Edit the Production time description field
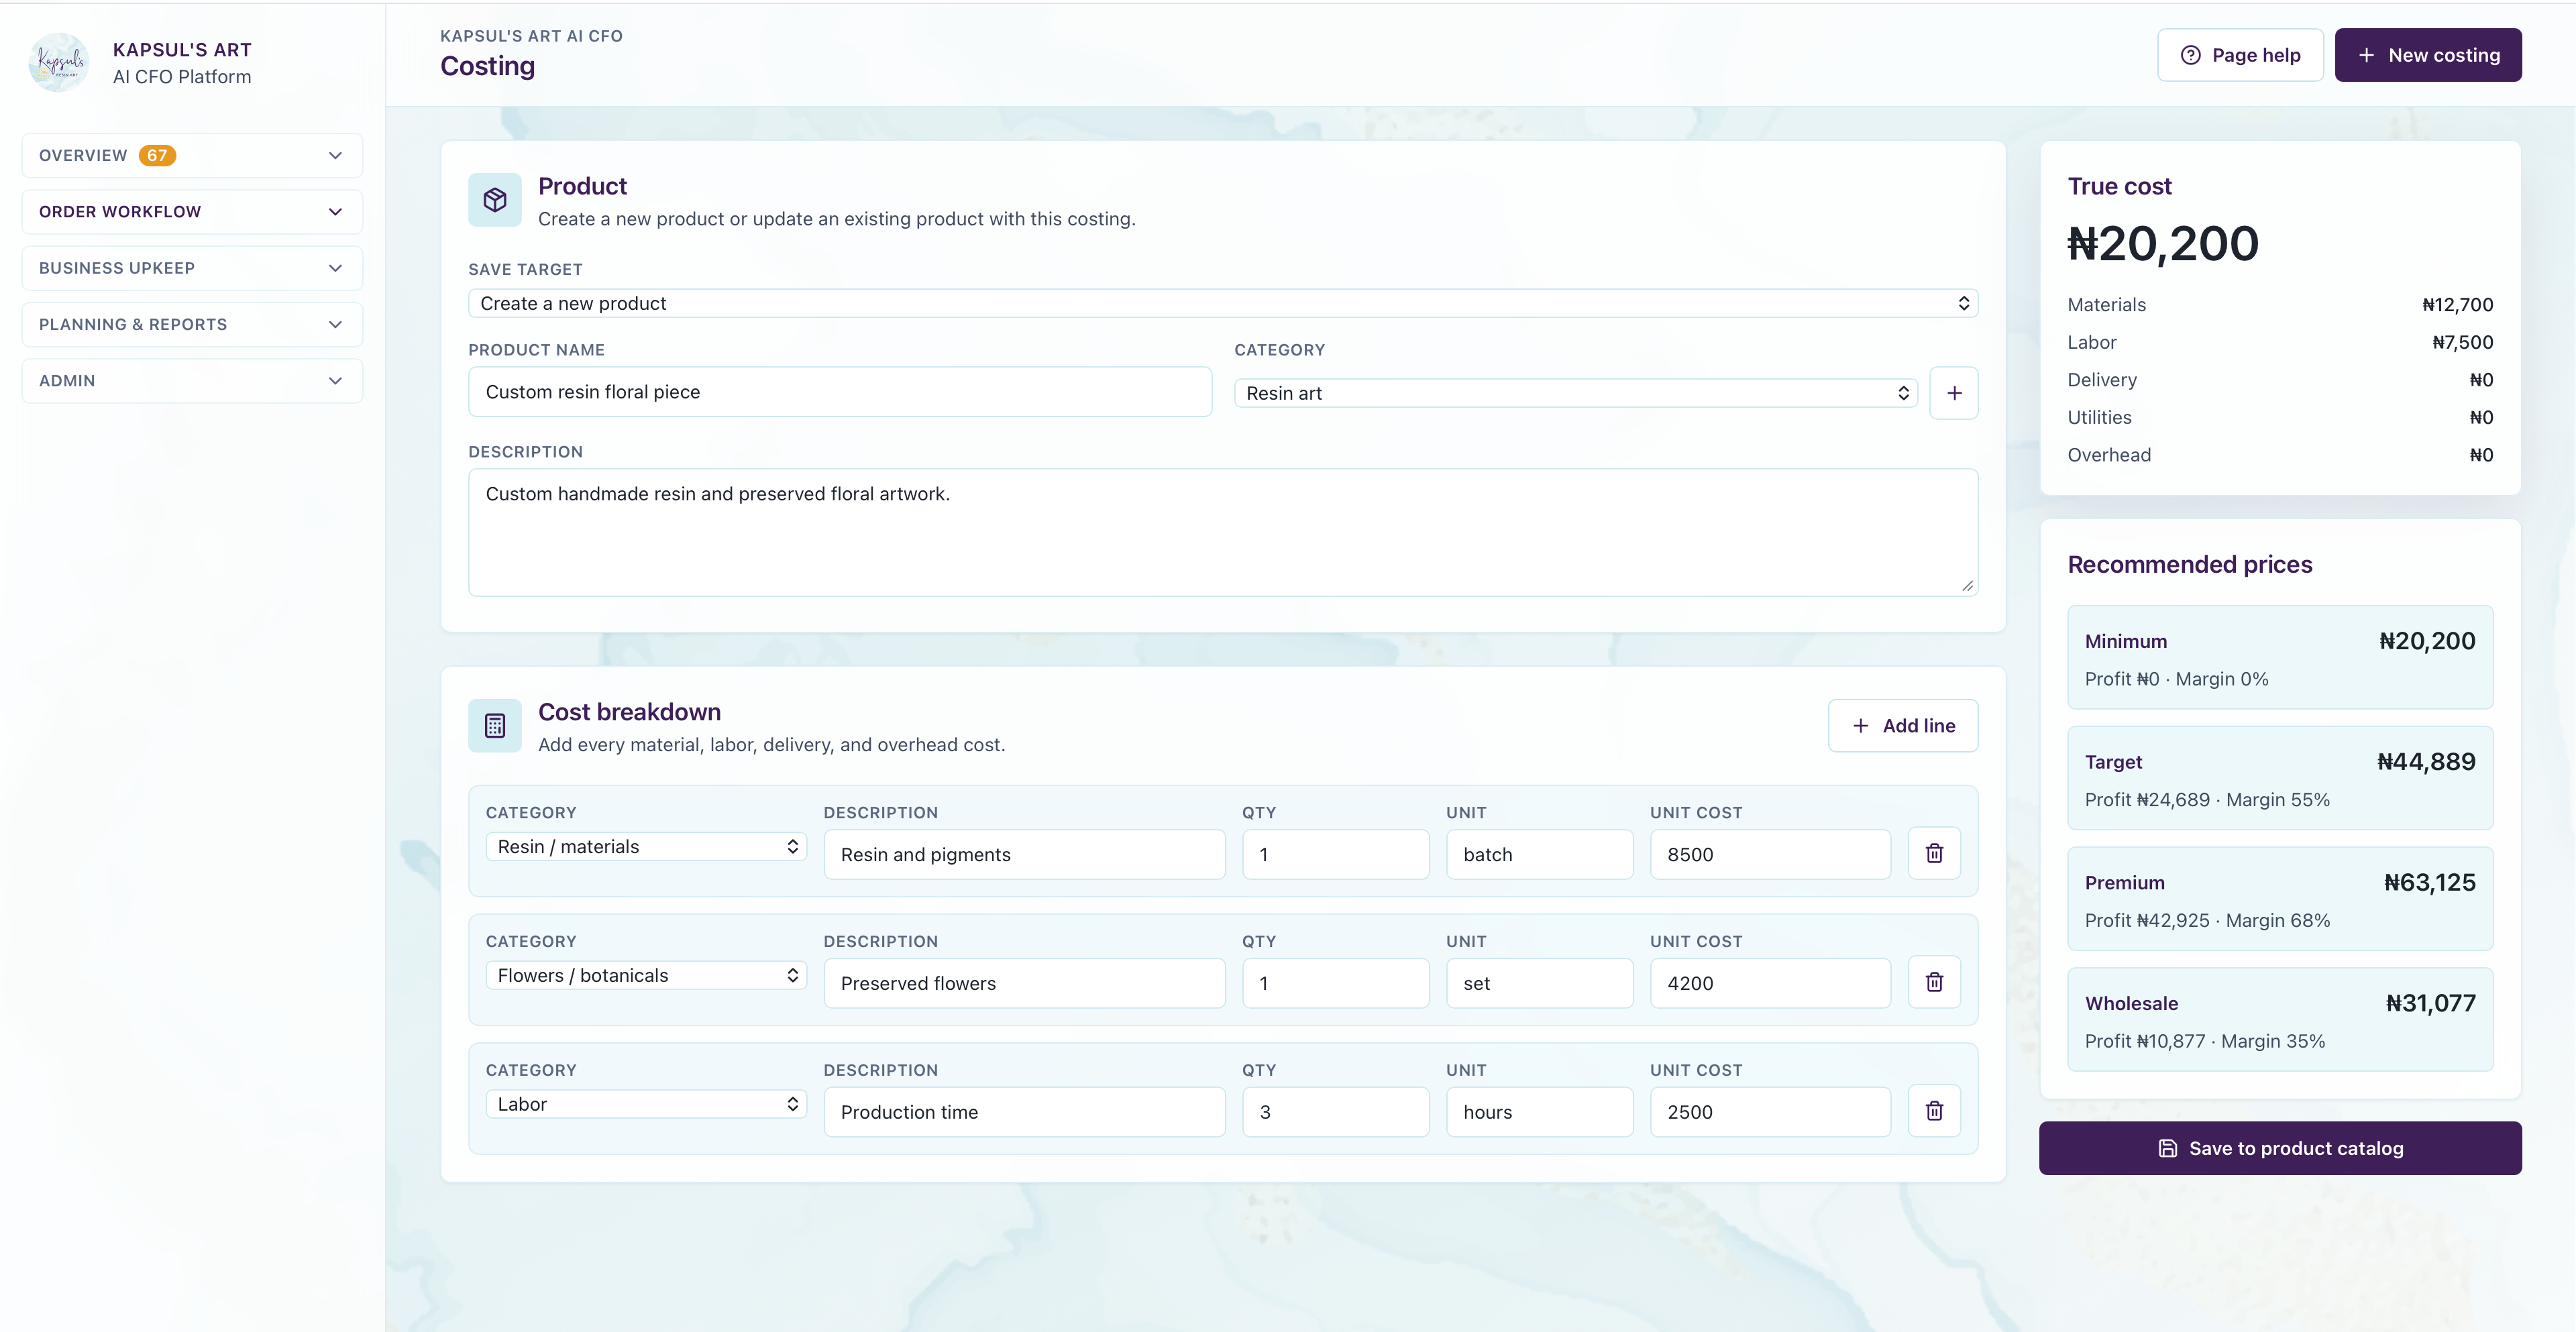Image resolution: width=2576 pixels, height=1332 pixels. click(1024, 1112)
